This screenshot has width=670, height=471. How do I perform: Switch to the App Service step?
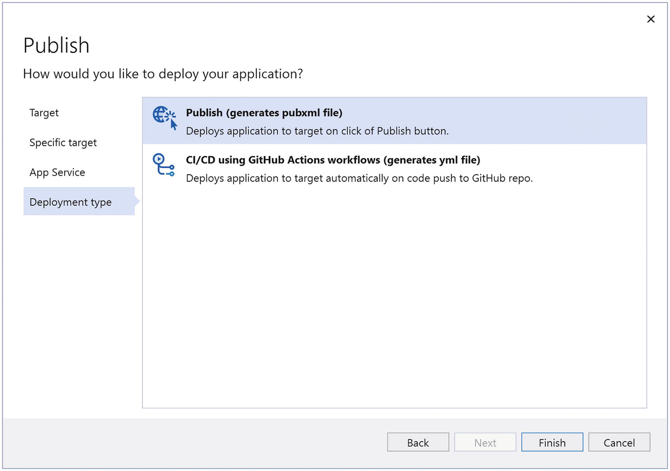coord(57,172)
